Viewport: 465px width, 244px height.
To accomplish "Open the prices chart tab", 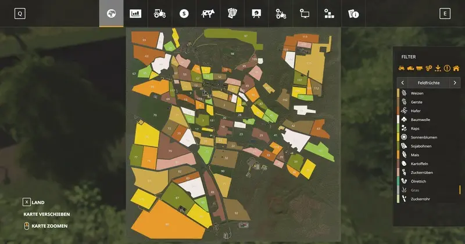I will [135, 13].
